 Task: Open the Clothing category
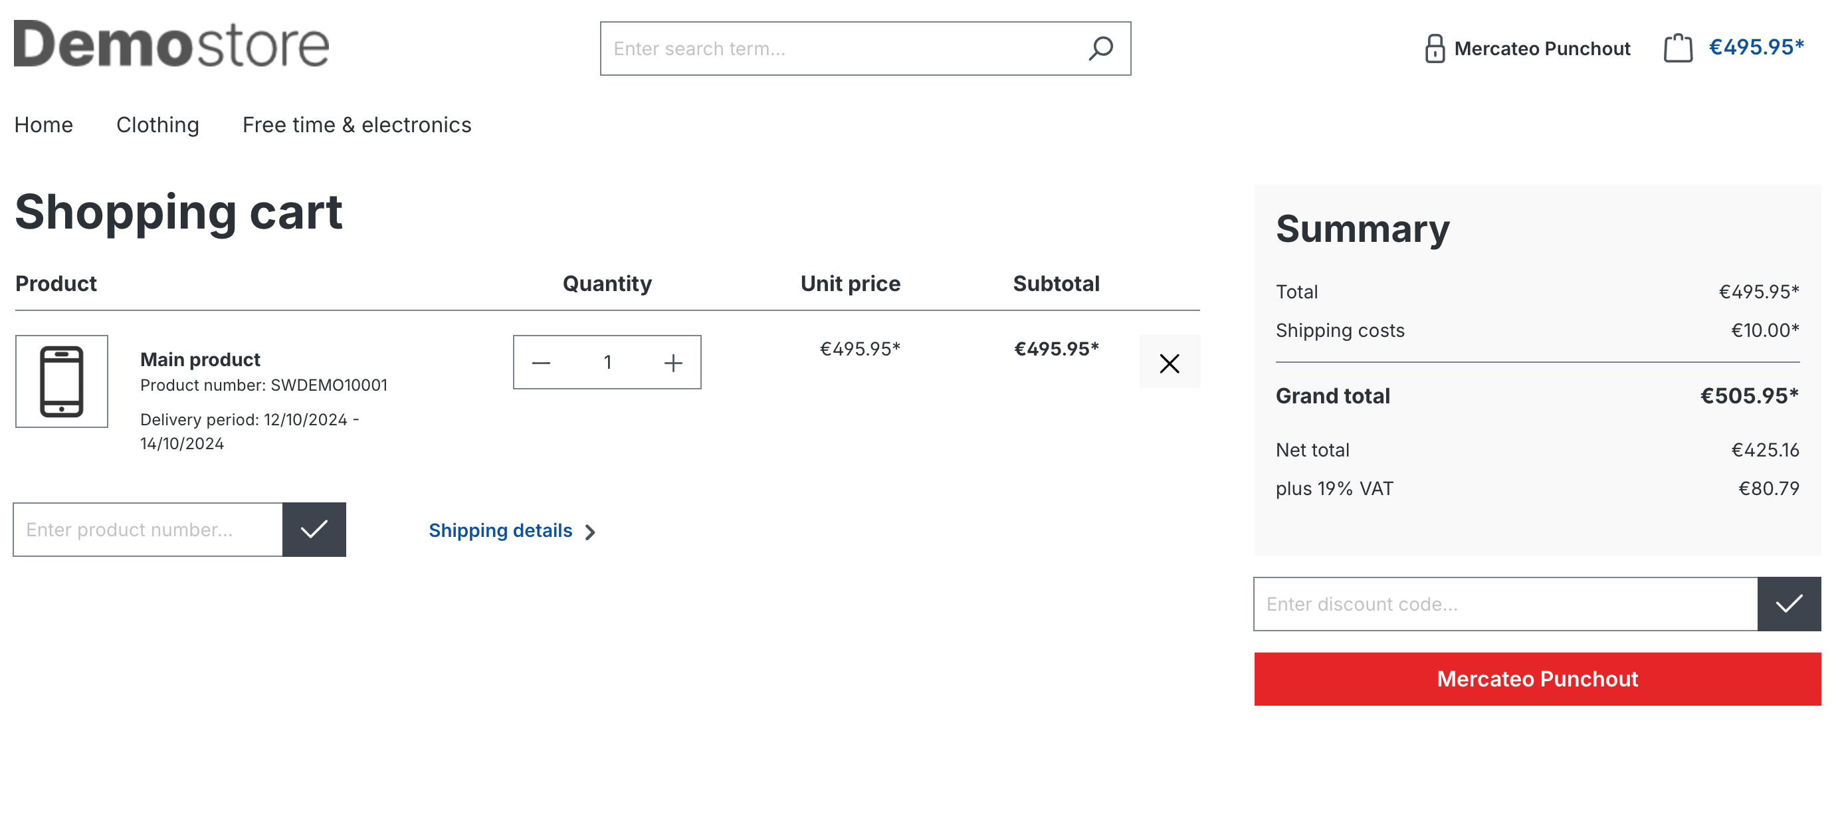click(x=157, y=124)
